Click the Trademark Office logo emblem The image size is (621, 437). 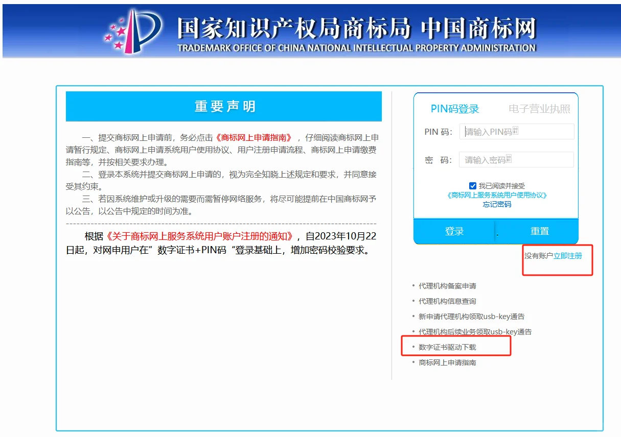tap(133, 31)
